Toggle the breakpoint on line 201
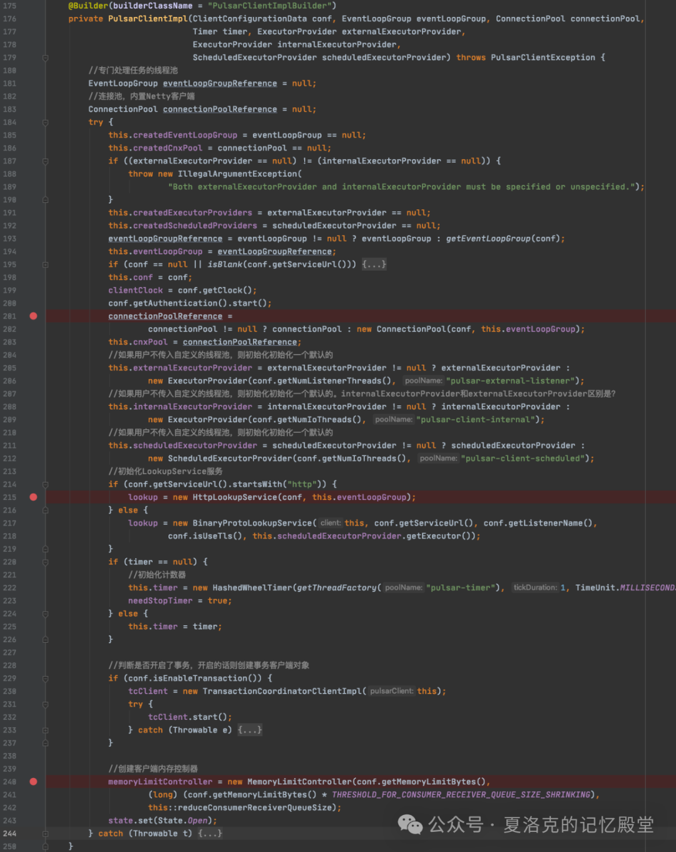Viewport: 676px width, 852px height. (x=33, y=316)
